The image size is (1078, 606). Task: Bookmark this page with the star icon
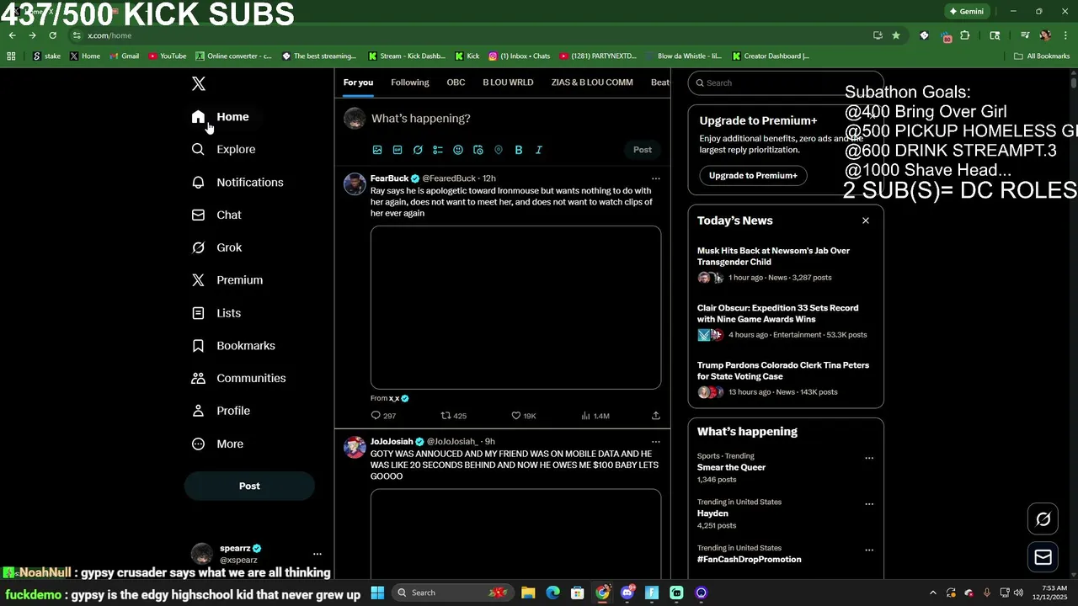coord(896,35)
